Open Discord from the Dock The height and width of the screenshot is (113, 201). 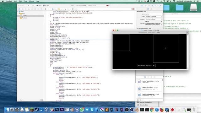coord(77,110)
